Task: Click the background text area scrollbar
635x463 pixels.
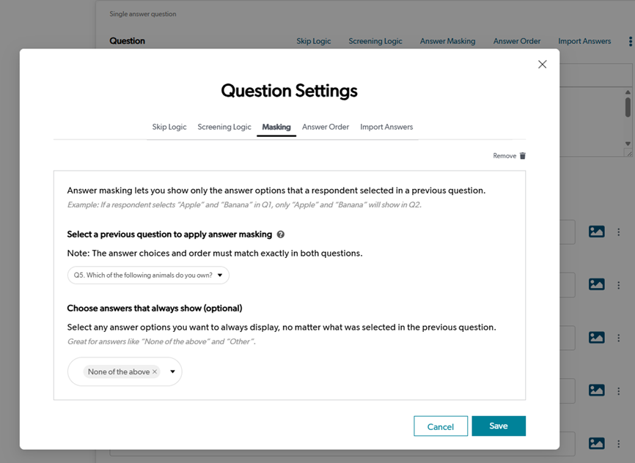Action: [x=628, y=107]
